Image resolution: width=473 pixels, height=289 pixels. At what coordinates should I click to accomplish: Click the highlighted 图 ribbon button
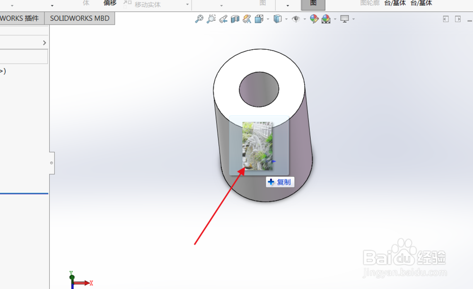click(x=314, y=5)
